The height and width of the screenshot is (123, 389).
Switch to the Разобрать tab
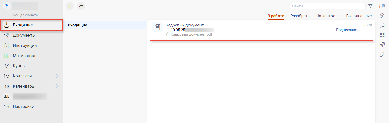[300, 16]
